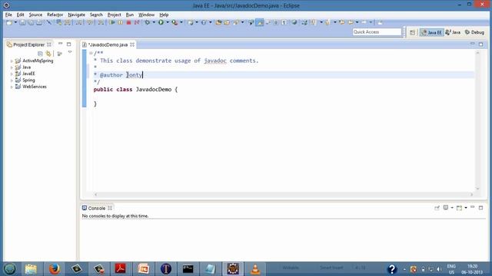The height and width of the screenshot is (276, 492).
Task: Click the @author tag in the comment
Action: click(x=111, y=75)
